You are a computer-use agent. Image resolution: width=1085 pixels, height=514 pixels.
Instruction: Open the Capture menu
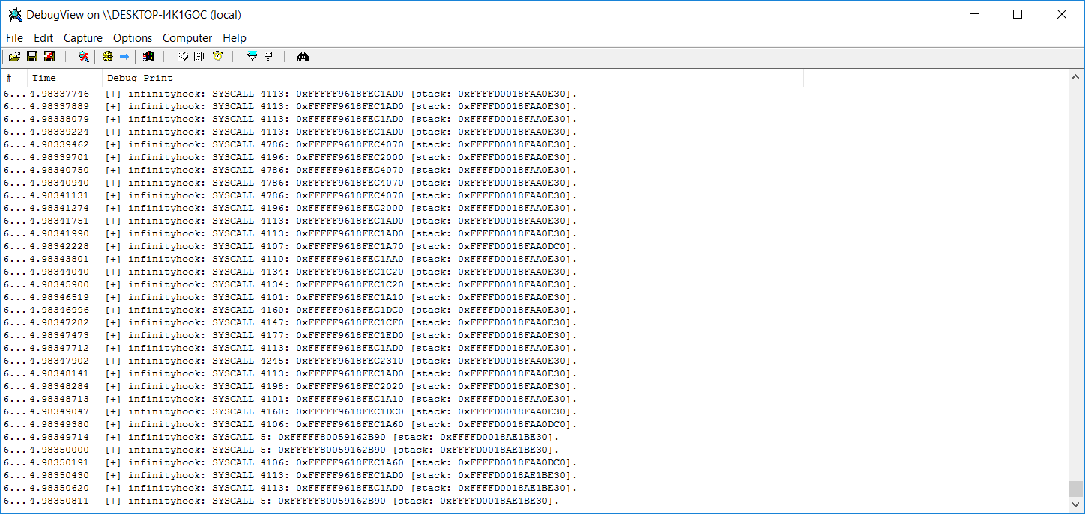83,38
